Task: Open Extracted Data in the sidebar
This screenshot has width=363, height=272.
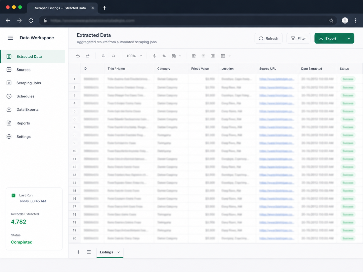Action: coord(33,56)
